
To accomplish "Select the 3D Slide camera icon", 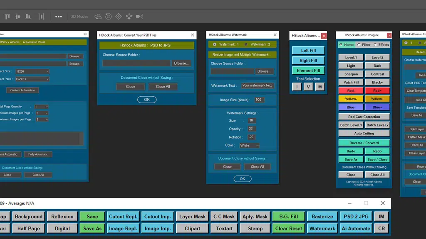I will tap(129, 17).
